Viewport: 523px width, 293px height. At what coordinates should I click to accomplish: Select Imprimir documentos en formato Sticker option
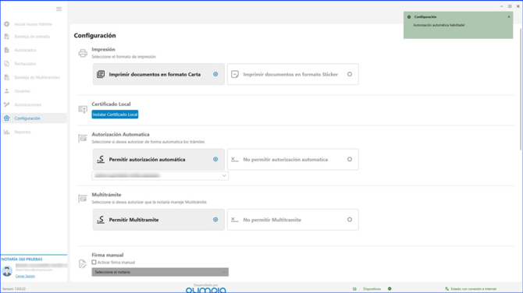click(293, 74)
